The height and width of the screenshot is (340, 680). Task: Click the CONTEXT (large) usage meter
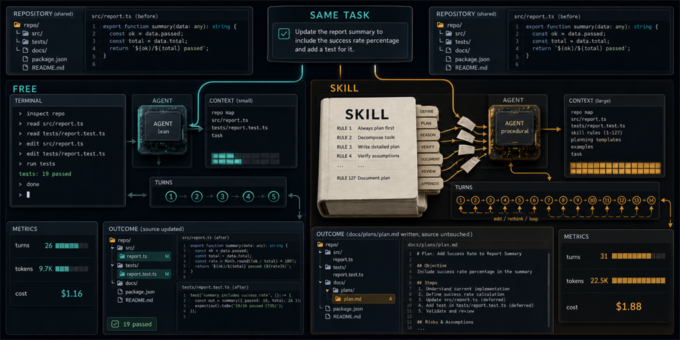click(615, 168)
